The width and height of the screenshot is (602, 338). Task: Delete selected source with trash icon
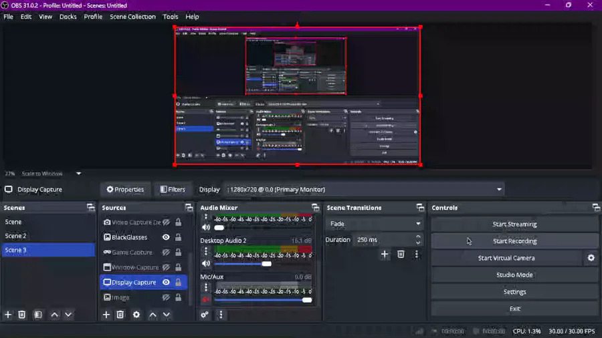click(x=120, y=315)
